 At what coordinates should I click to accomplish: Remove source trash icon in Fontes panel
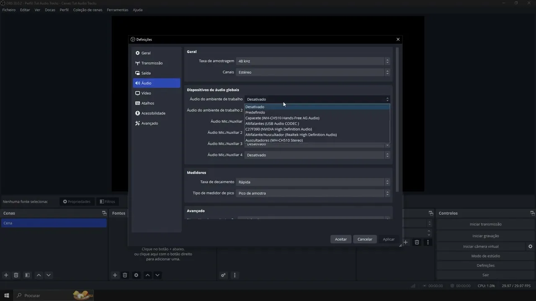tap(125, 275)
